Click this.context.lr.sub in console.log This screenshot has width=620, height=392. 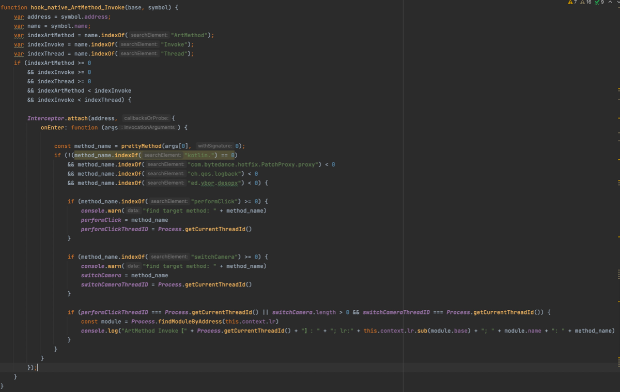395,331
